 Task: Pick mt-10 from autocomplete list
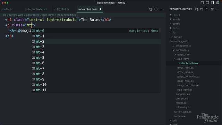[x=96, y=85]
